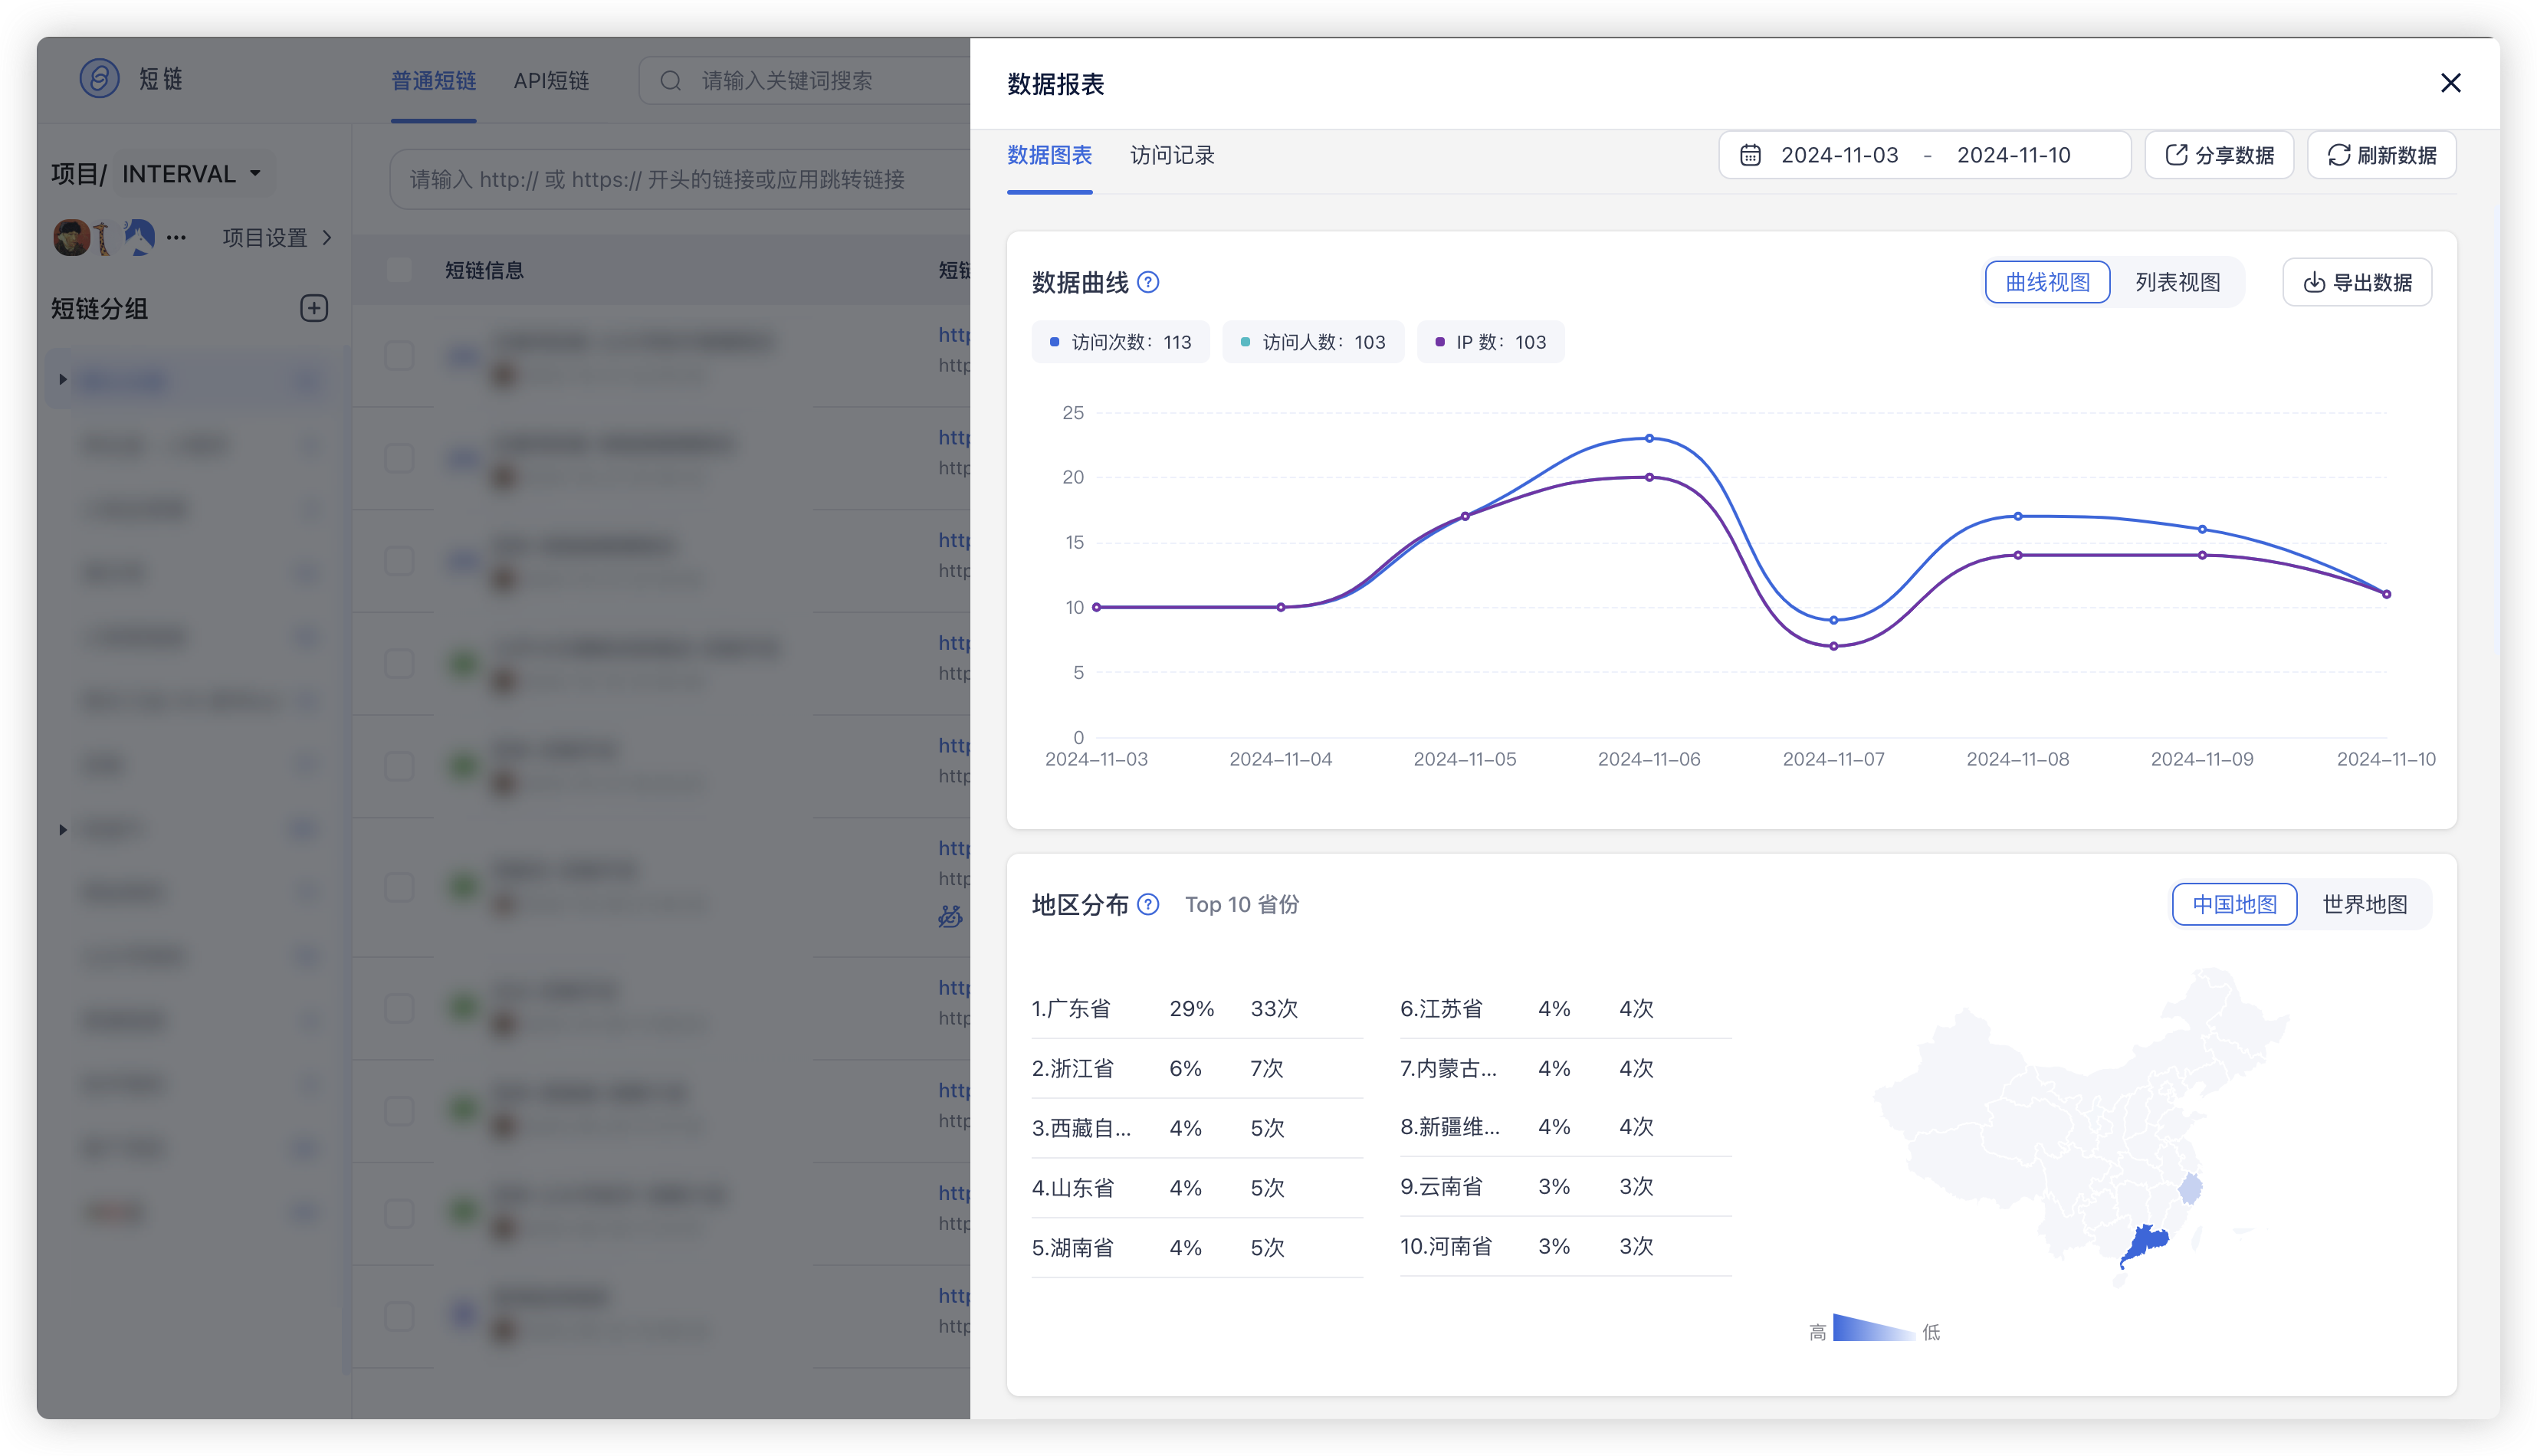Open the 普通短链 tab

(x=433, y=81)
